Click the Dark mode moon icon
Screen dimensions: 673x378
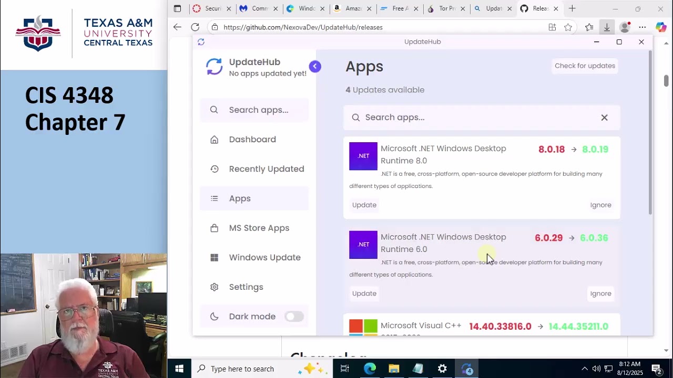coord(214,317)
